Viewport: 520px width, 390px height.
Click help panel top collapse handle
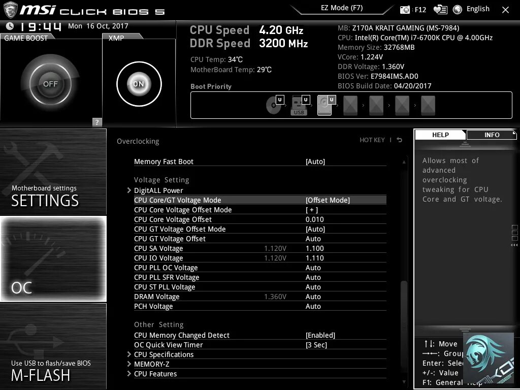pos(465,144)
